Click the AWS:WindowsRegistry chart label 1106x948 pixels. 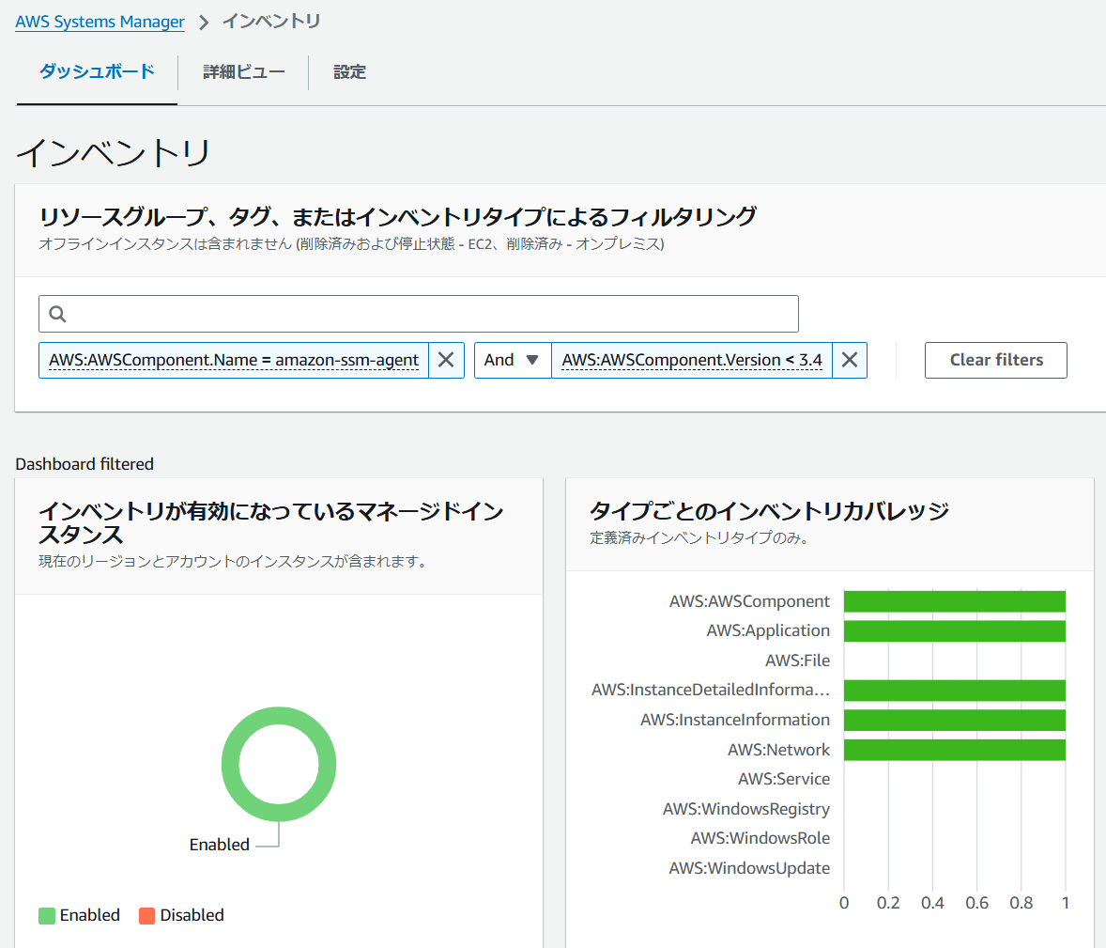coord(745,809)
